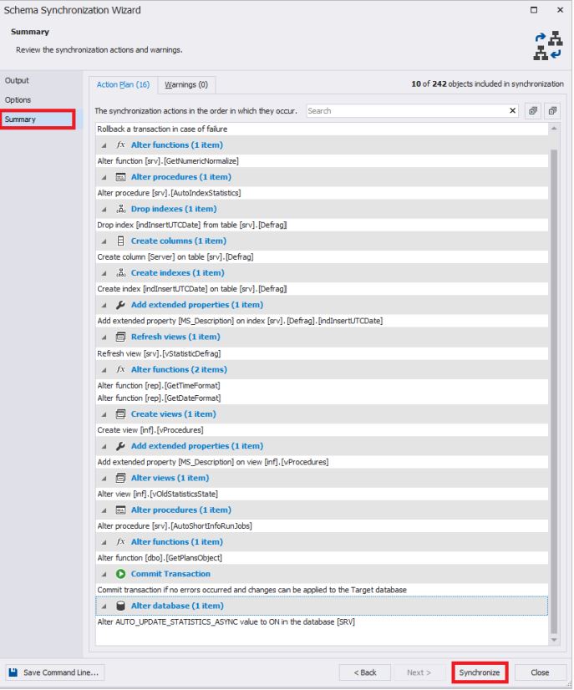Select Alter view [inf].[vOldStatisticsState] row
Viewport: 574px width, 690px height.
coord(322,494)
